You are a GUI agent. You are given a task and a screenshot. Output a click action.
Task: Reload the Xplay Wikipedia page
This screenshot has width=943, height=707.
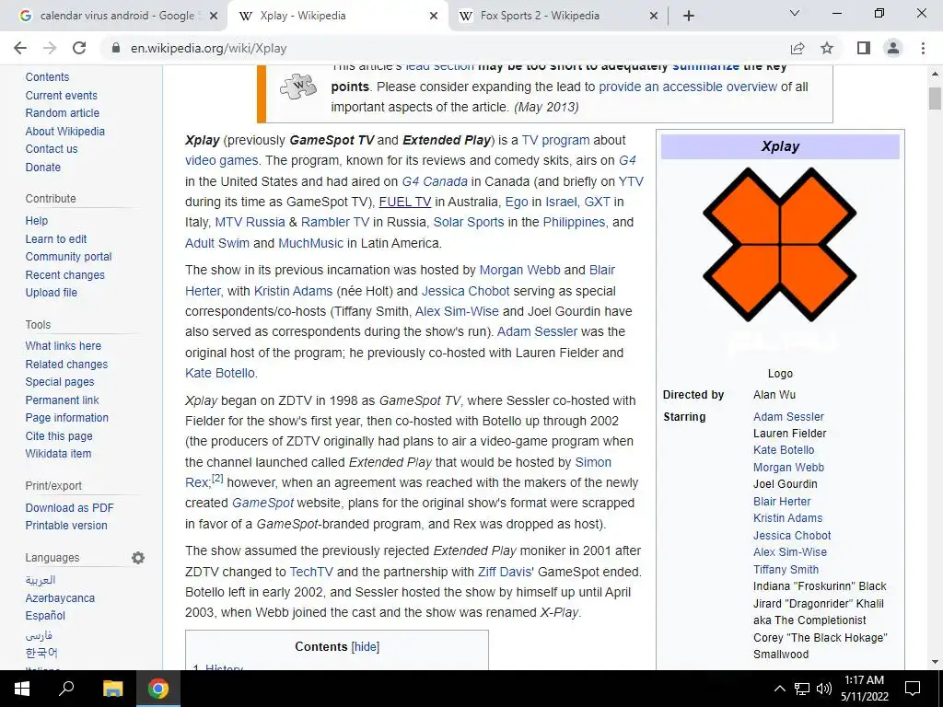click(79, 48)
